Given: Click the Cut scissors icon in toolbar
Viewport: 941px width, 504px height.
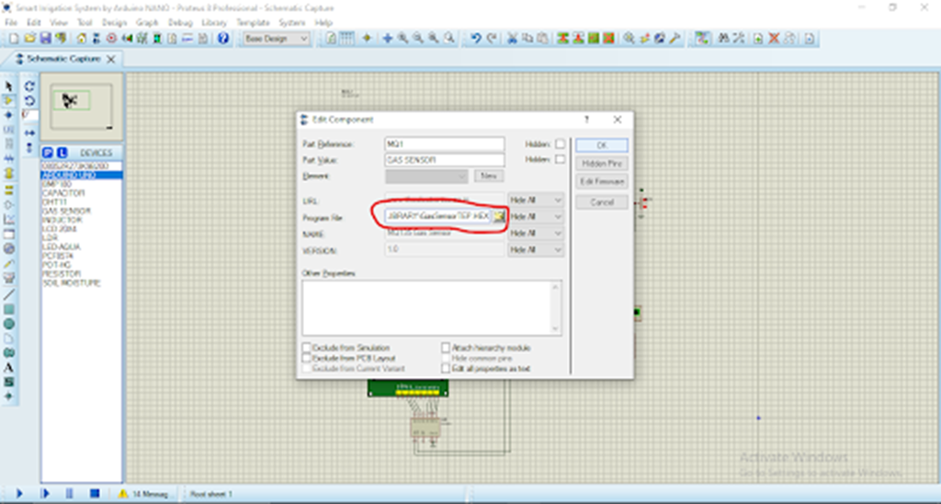Looking at the screenshot, I should tap(514, 39).
